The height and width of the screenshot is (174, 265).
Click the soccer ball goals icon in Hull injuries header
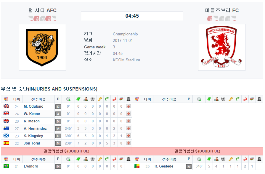[x=92, y=99]
